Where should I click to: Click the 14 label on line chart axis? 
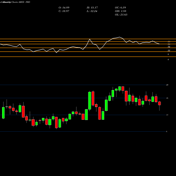point(169,47)
